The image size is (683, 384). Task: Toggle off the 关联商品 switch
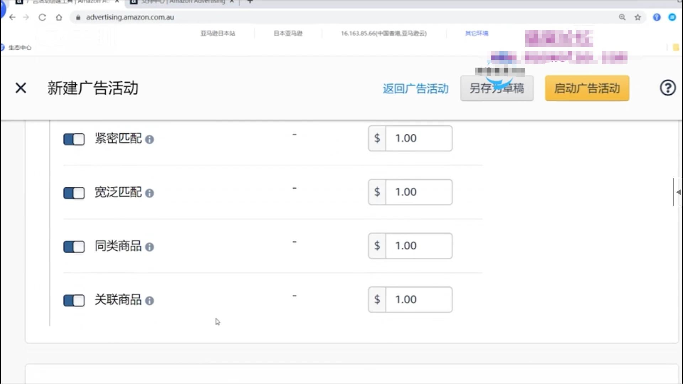tap(74, 301)
